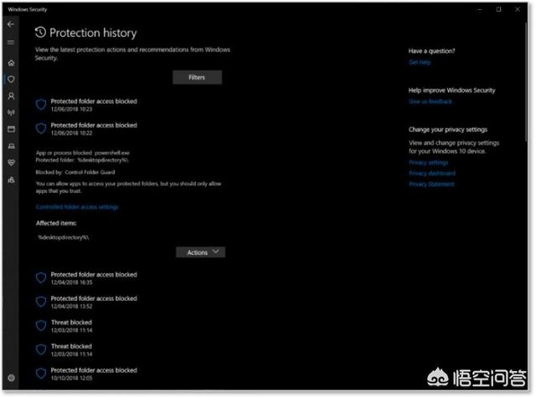Go back with the back arrow
536x397 pixels.
11,24
